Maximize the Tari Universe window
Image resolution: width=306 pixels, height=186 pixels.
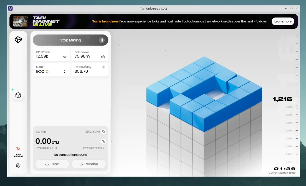[x=291, y=8]
